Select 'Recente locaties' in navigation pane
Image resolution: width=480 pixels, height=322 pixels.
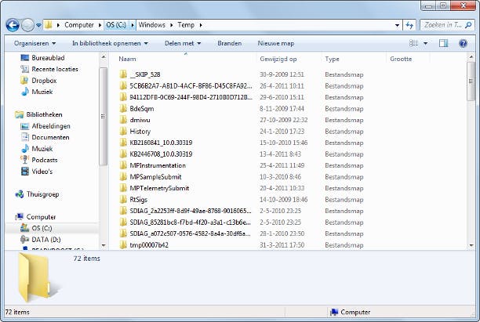pos(54,69)
